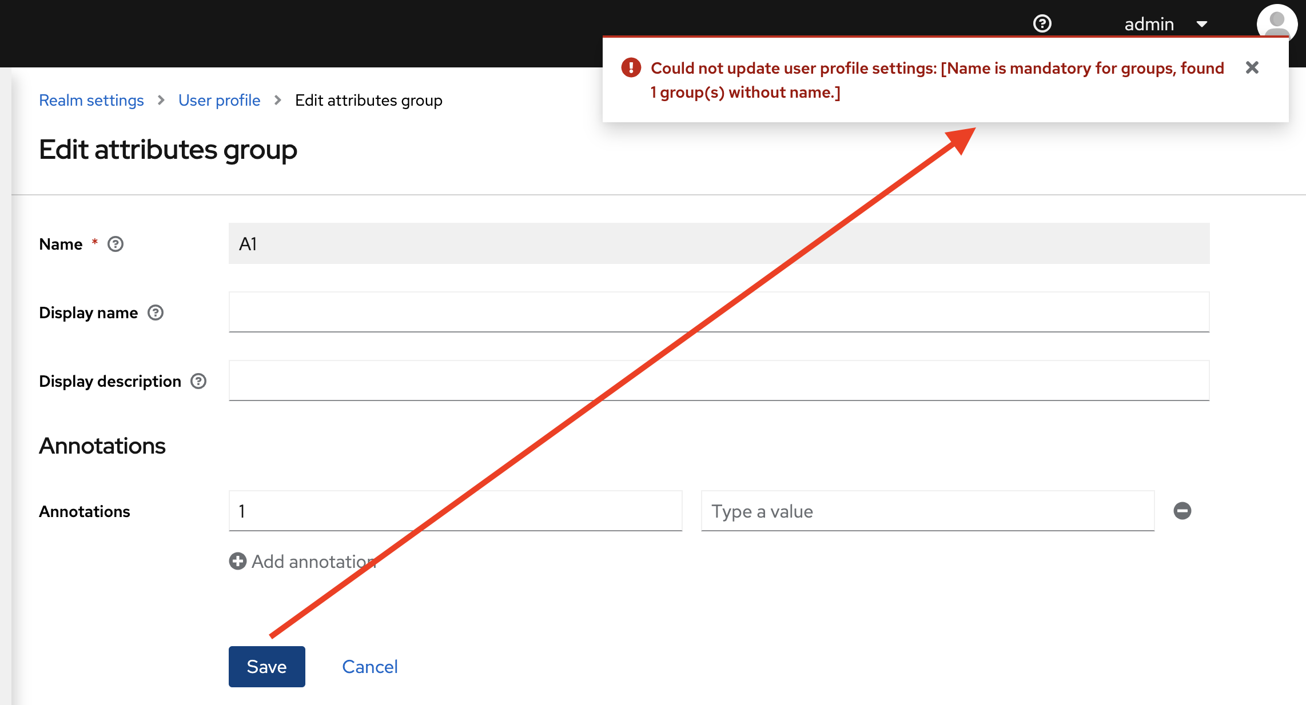Viewport: 1306px width, 705px height.
Task: Remove the annotation row with minus icon
Action: pos(1182,511)
